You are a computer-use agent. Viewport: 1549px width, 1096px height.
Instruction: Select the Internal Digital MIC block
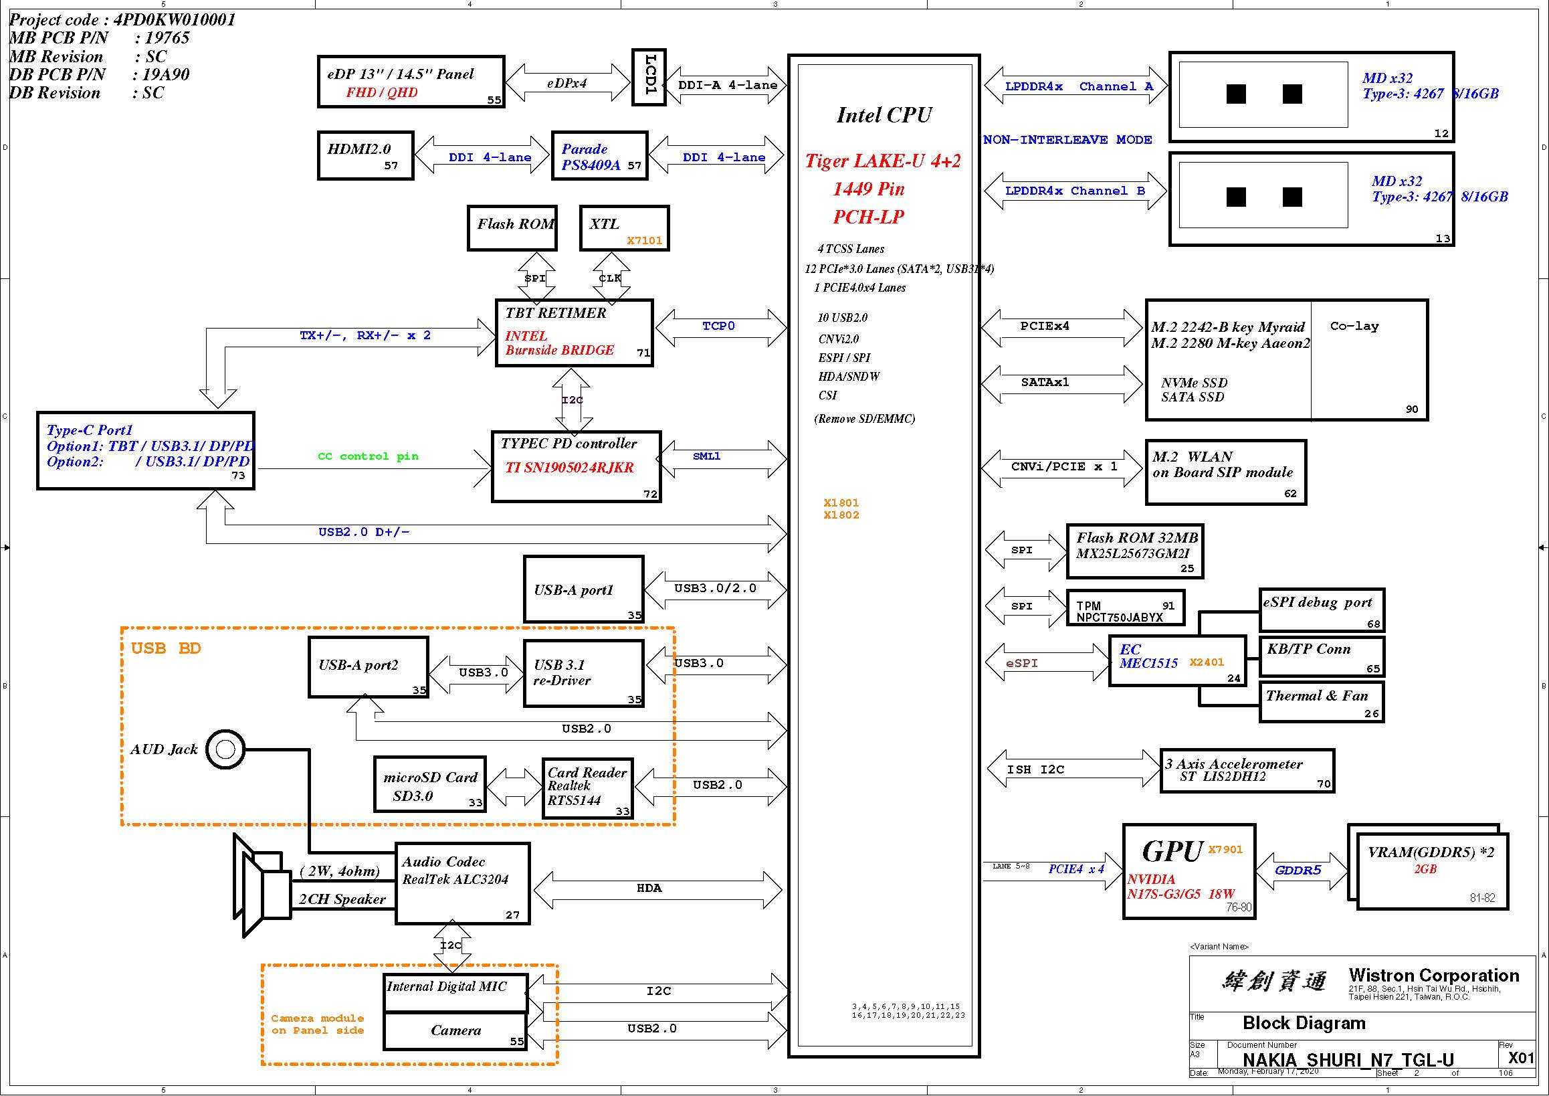coord(455,993)
